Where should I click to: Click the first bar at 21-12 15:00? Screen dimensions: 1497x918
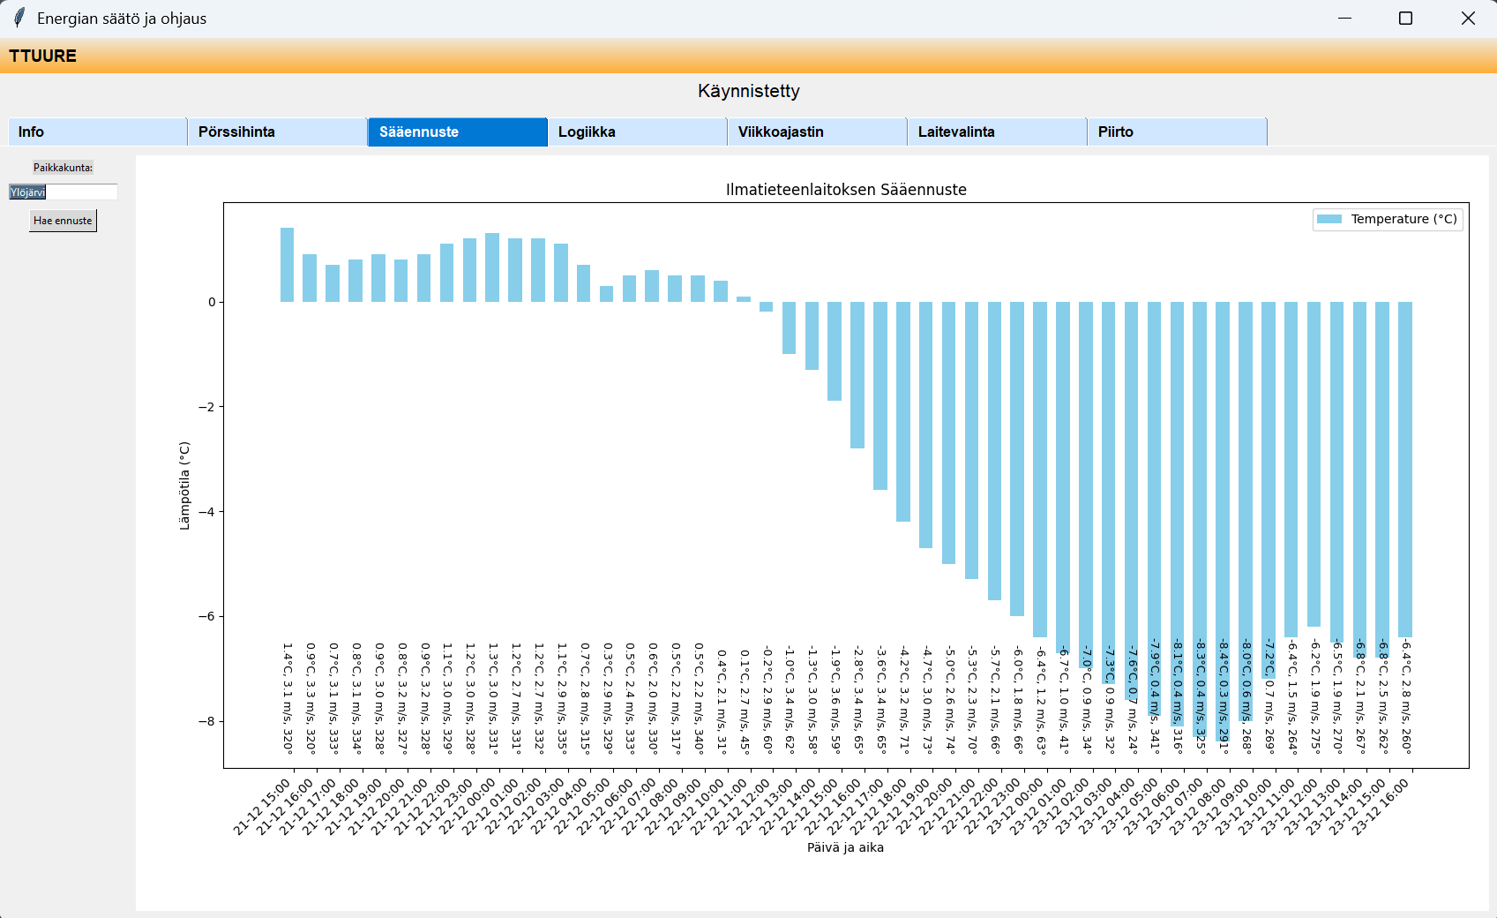pos(287,265)
